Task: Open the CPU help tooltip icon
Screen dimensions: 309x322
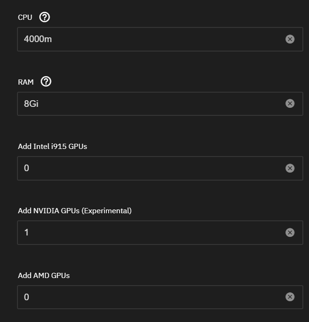Action: click(x=44, y=17)
